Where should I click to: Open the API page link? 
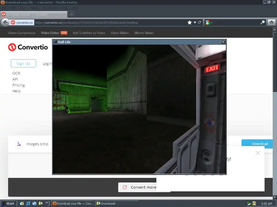[x=15, y=79]
